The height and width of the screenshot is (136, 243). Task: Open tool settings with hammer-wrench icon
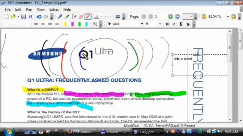[95, 24]
